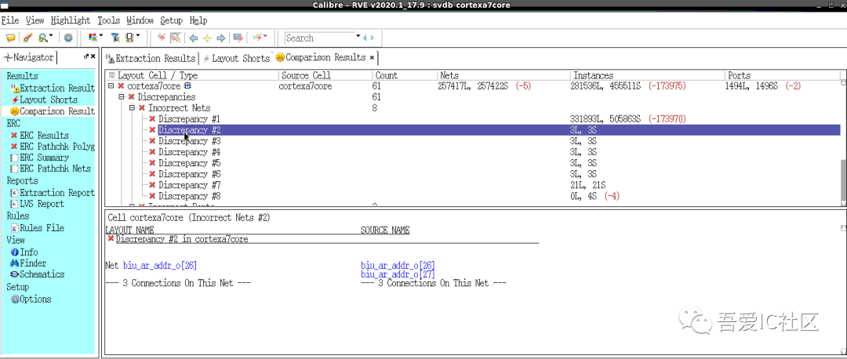This screenshot has height=359, width=847.
Task: Open database folder icon in toolbar
Action: coord(10,38)
